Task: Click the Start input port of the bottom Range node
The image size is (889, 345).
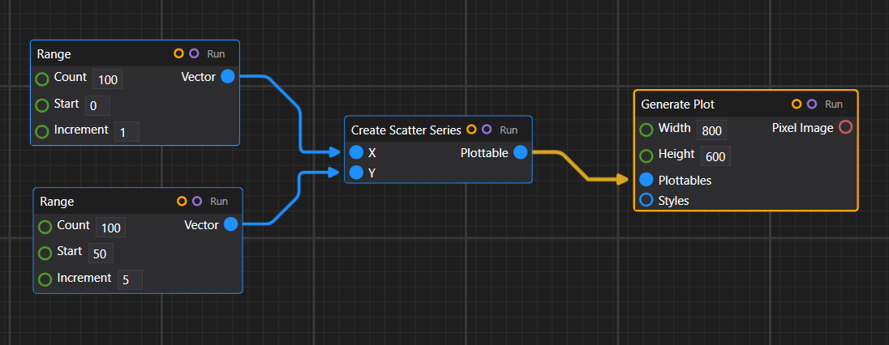Action: click(x=45, y=253)
